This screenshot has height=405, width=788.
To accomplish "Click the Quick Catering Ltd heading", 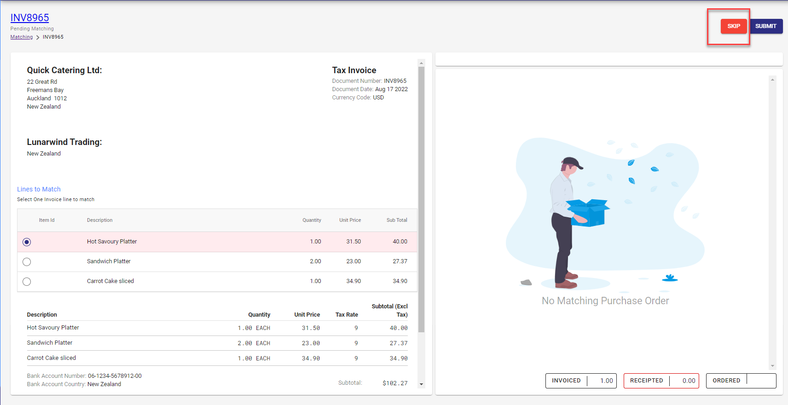I will click(x=64, y=70).
